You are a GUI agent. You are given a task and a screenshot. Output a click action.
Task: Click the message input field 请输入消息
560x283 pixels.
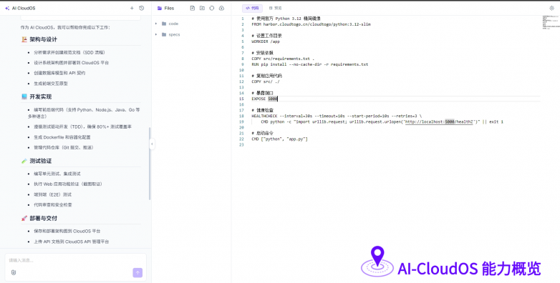[76, 260]
